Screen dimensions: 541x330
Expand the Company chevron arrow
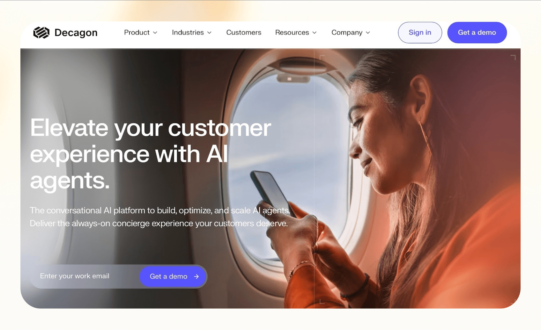[x=368, y=33]
